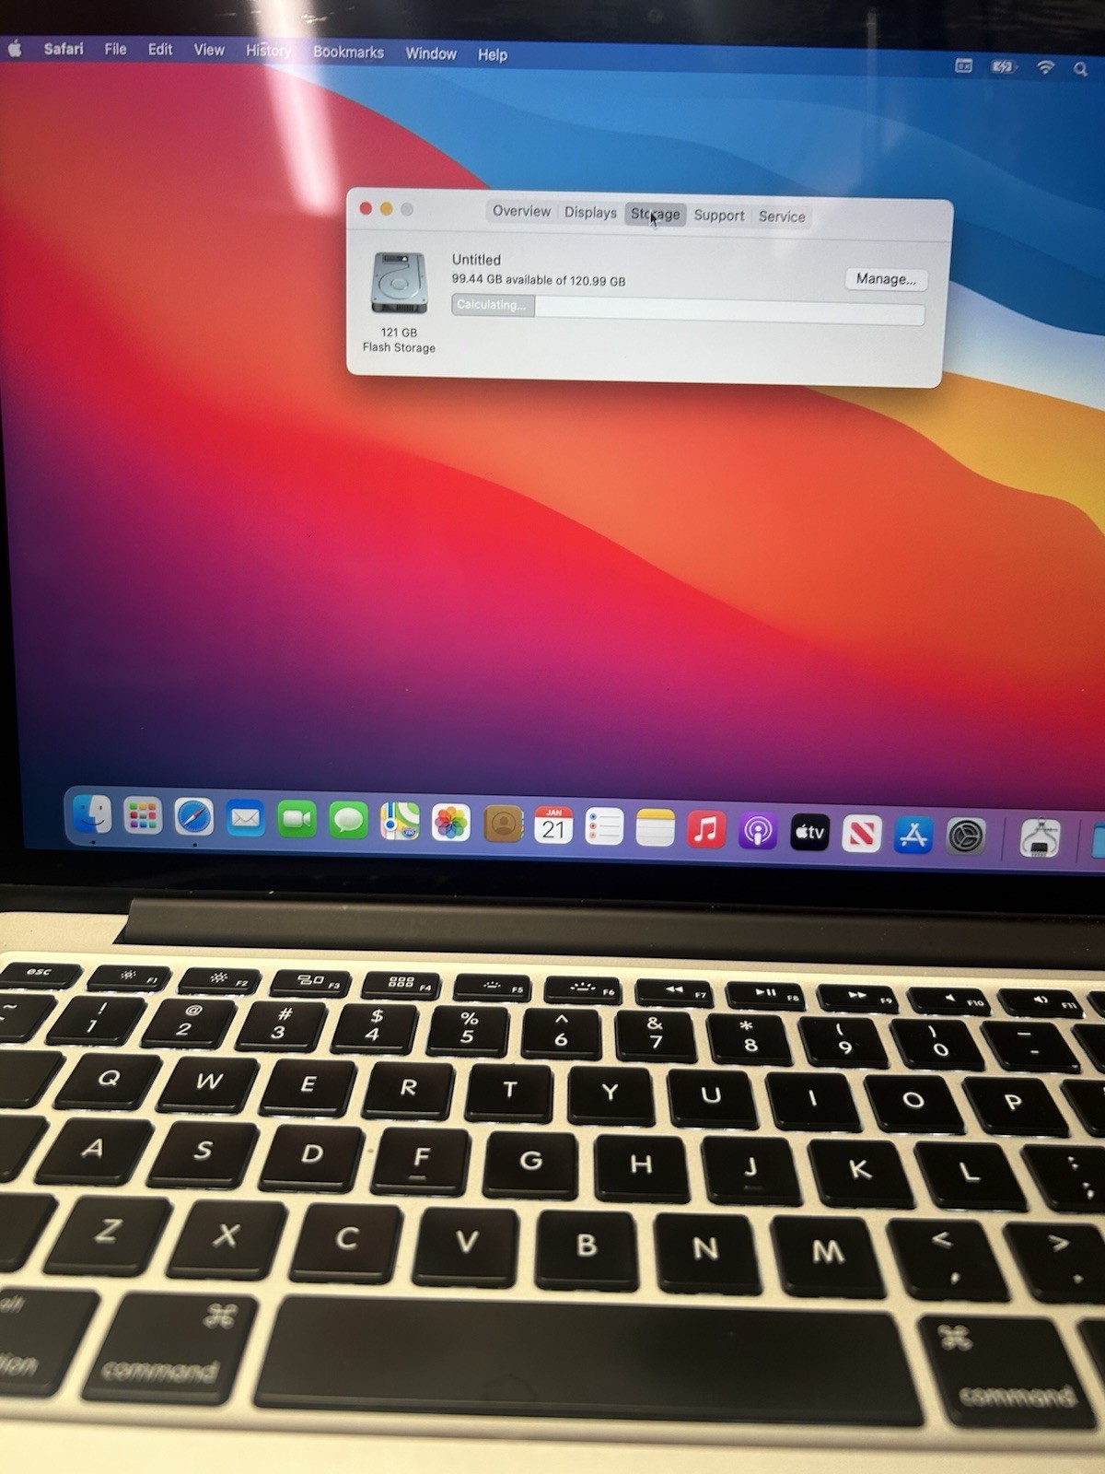This screenshot has width=1105, height=1474.
Task: Open the Apple menu
Action: pyautogui.click(x=15, y=48)
